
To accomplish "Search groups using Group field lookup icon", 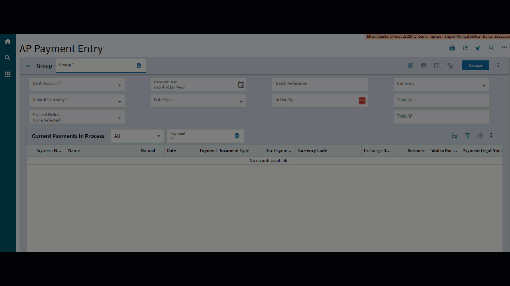I will (x=139, y=66).
